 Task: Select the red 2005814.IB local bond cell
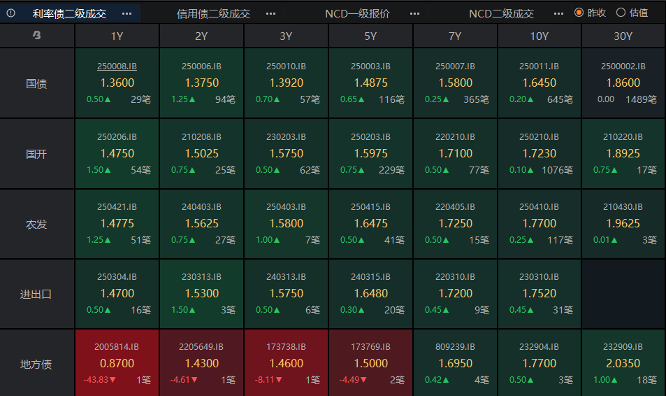click(x=117, y=363)
